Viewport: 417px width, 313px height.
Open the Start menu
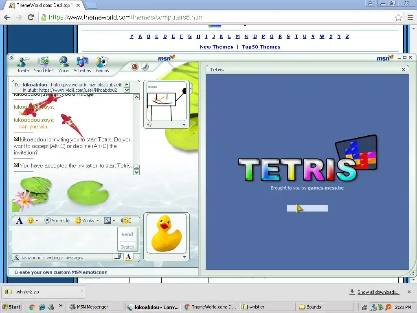(11, 307)
